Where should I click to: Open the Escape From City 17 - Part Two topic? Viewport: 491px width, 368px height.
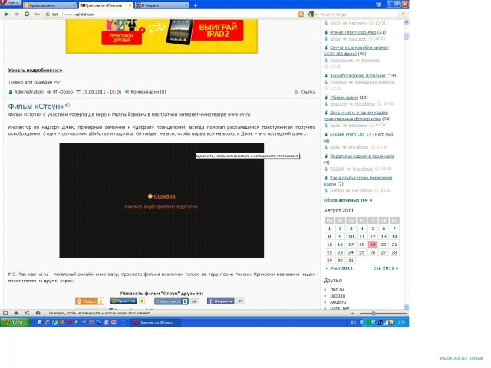[x=361, y=134]
